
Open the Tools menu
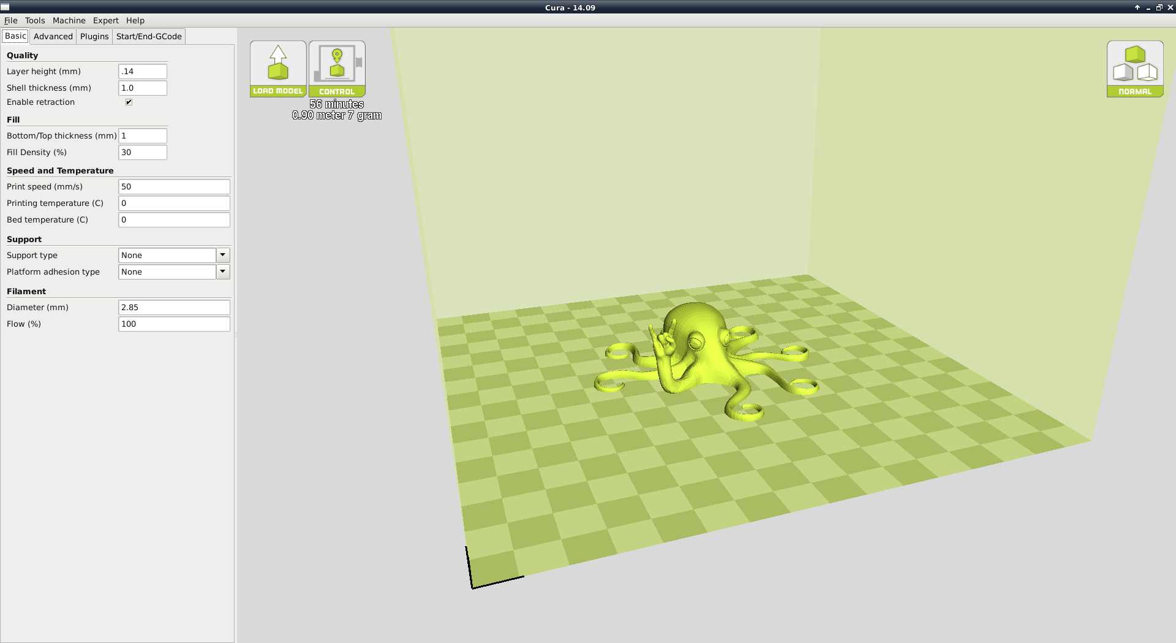point(35,20)
